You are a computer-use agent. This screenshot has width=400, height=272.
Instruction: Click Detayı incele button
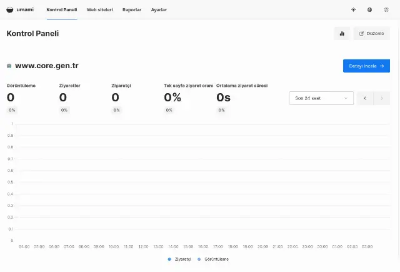coord(366,66)
